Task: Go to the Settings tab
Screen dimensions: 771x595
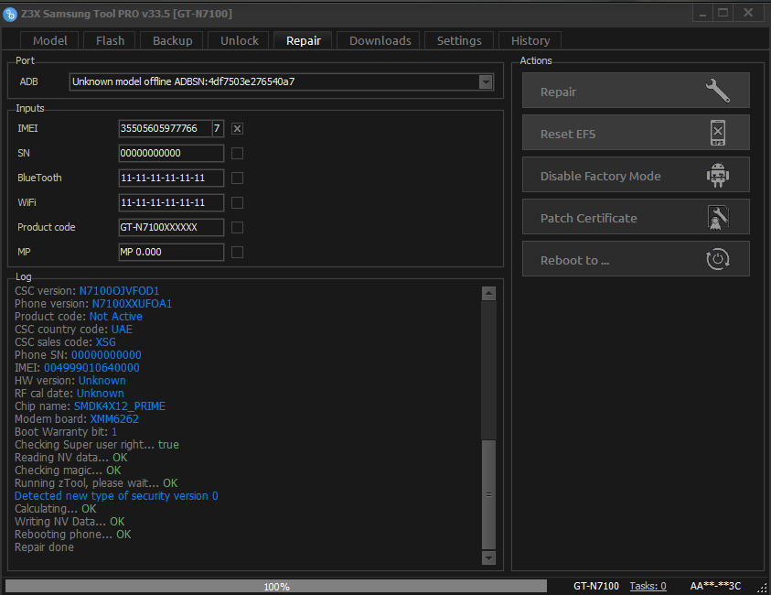Action: 459,41
